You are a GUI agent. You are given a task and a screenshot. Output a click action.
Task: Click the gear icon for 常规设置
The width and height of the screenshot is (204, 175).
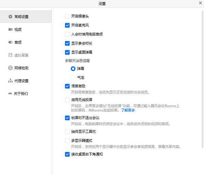pos(10,16)
